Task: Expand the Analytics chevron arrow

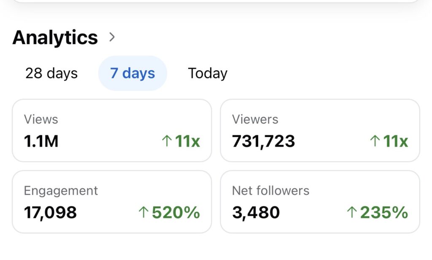Action: tap(112, 38)
